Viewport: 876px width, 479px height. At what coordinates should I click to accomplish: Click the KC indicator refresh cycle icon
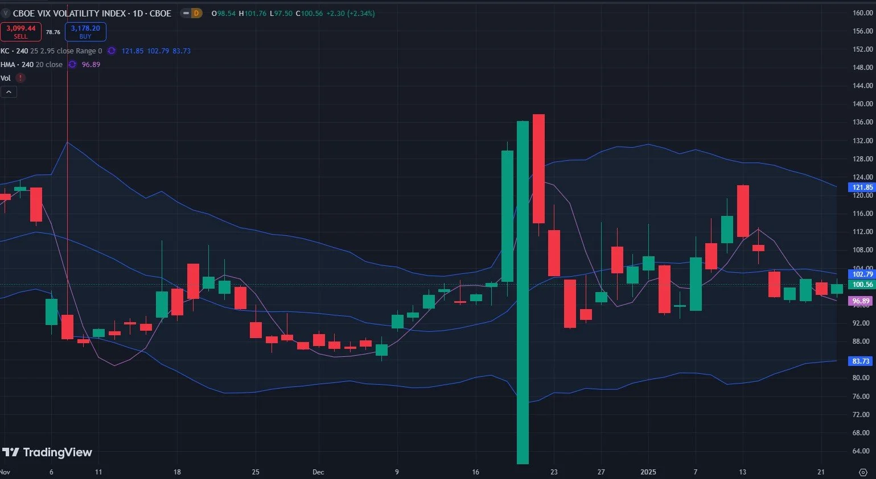(112, 51)
